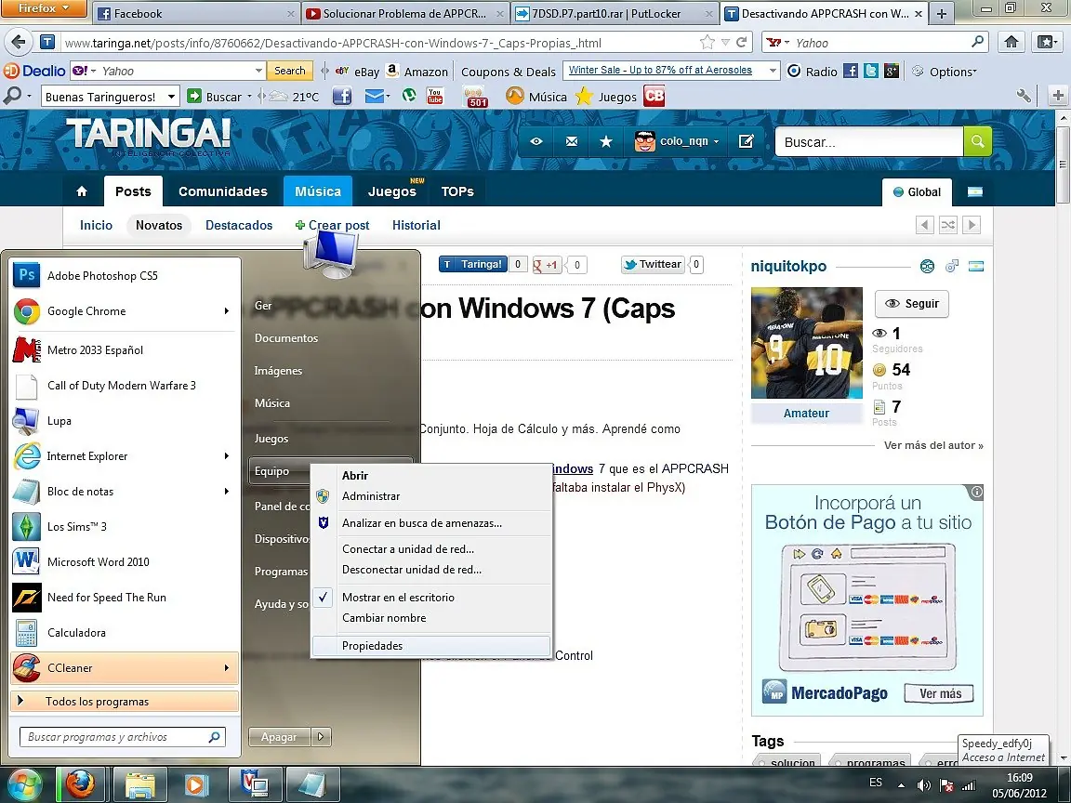Open new browser tab plus button
The height and width of the screenshot is (803, 1071).
[x=941, y=14]
